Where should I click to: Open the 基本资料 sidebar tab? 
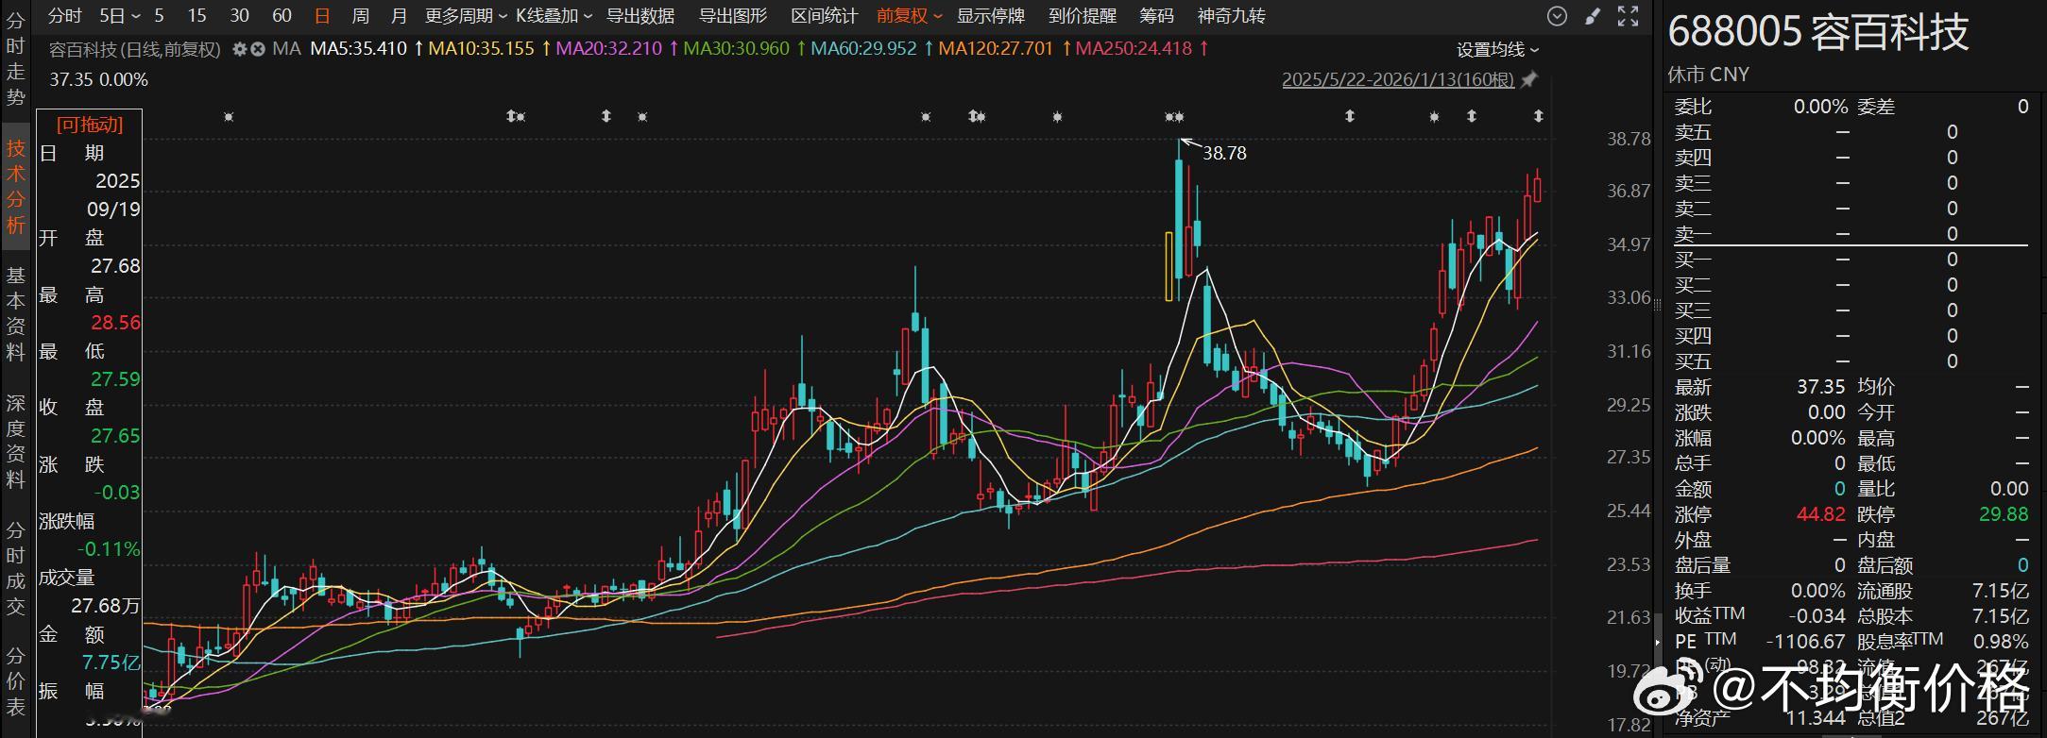tap(16, 314)
